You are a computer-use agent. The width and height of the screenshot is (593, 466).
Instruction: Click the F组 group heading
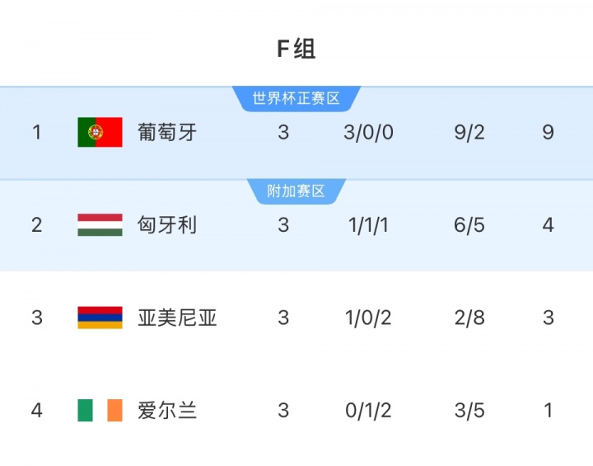pos(296,49)
